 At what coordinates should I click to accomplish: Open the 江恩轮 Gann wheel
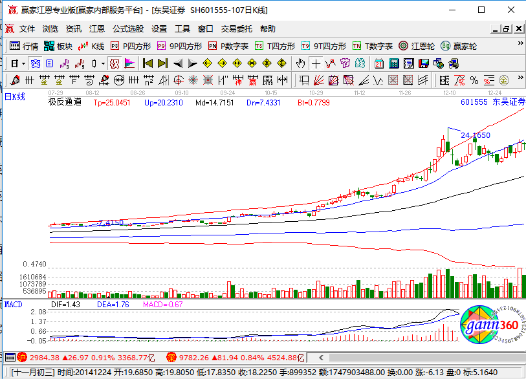click(x=416, y=46)
